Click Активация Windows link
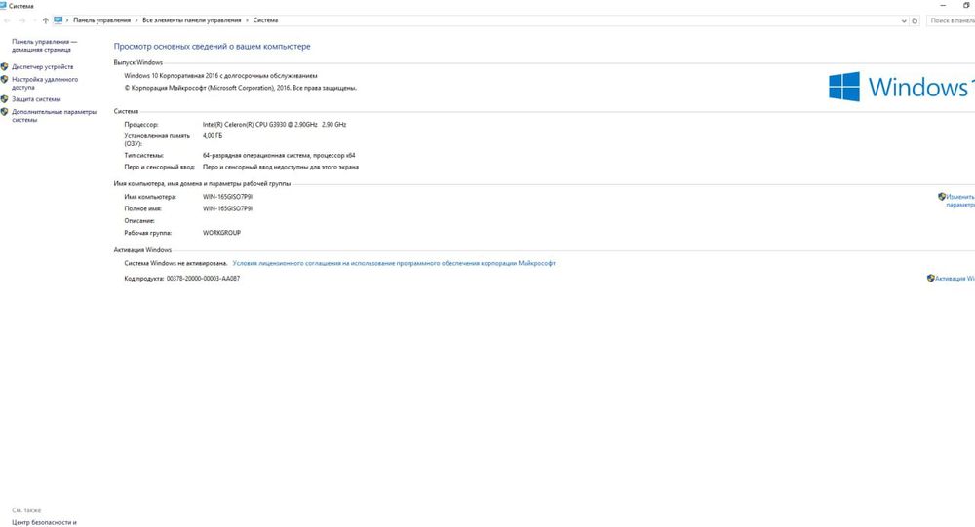The image size is (975, 527). pyautogui.click(x=955, y=279)
